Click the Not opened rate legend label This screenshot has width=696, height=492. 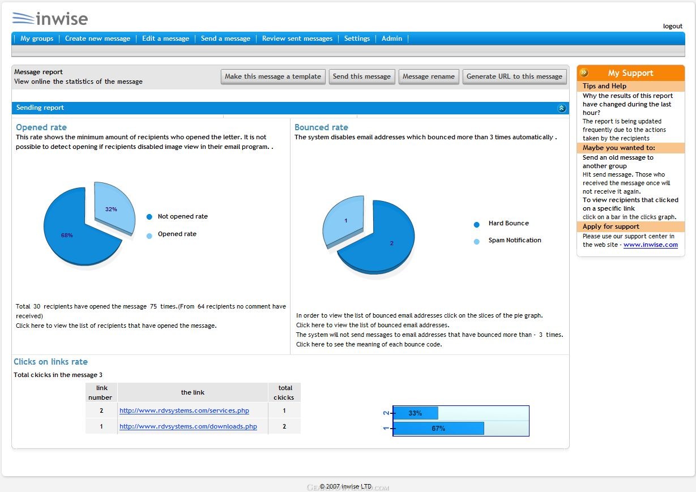click(183, 216)
